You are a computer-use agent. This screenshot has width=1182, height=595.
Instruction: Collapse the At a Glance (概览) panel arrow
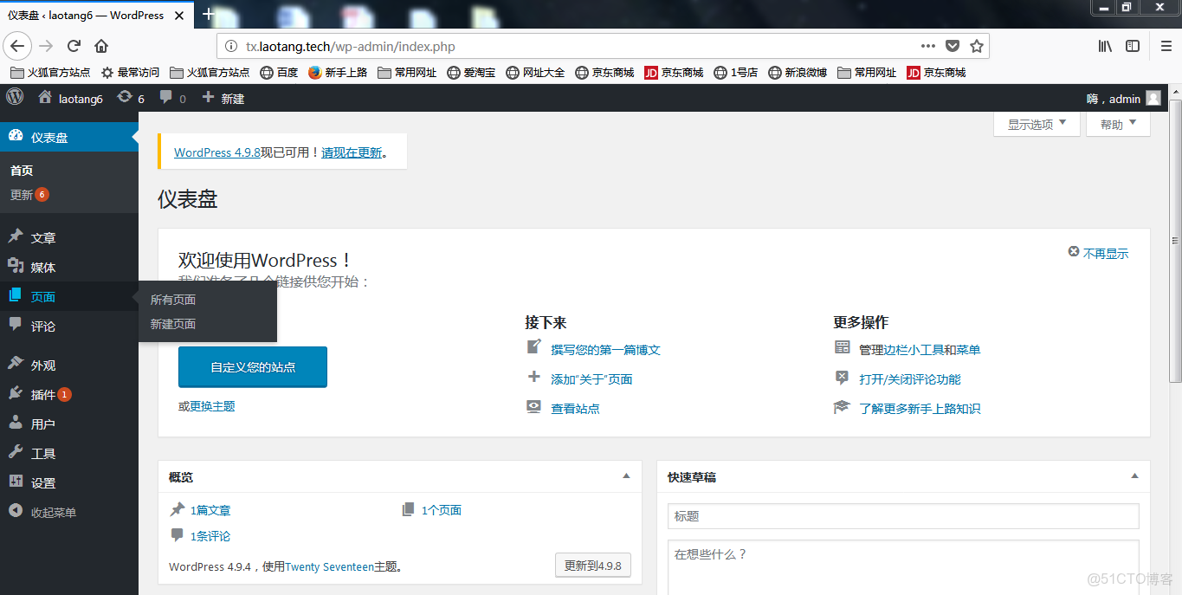point(626,476)
